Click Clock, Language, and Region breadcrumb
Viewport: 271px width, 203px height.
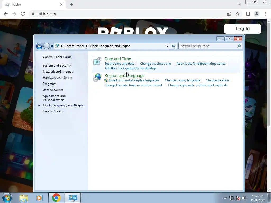[x=110, y=46]
